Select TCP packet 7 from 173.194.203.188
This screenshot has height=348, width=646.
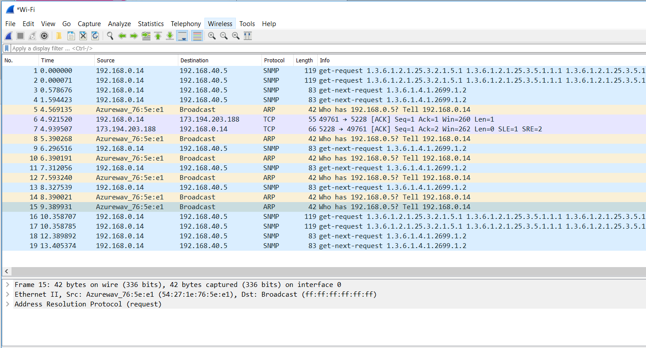click(324, 129)
